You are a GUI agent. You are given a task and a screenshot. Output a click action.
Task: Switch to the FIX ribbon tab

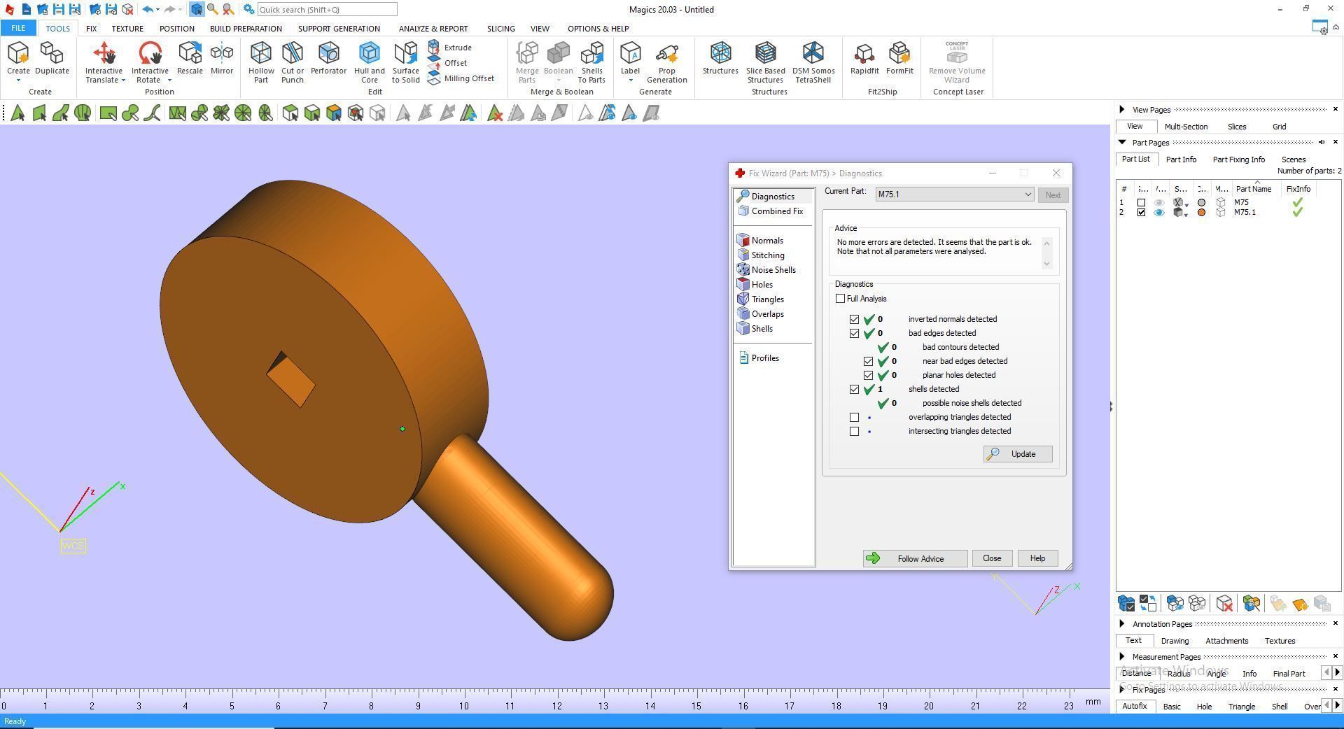pyautogui.click(x=91, y=29)
